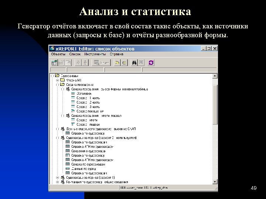
Task: Click the new object toolbar icon with green arrow
Action: (x=54, y=63)
